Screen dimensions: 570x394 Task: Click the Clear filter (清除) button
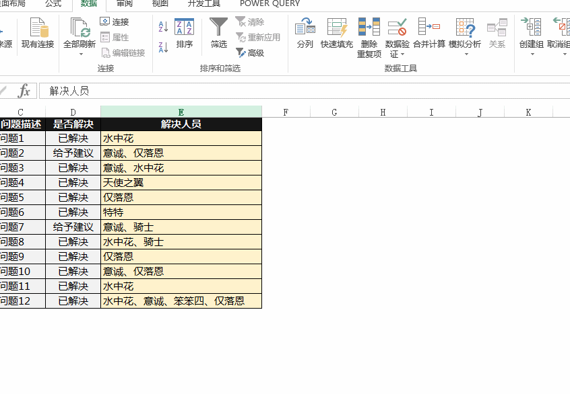tap(250, 22)
